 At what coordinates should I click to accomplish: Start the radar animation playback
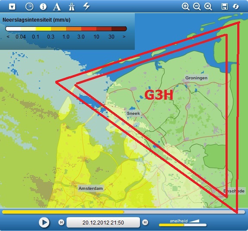[44, 222]
